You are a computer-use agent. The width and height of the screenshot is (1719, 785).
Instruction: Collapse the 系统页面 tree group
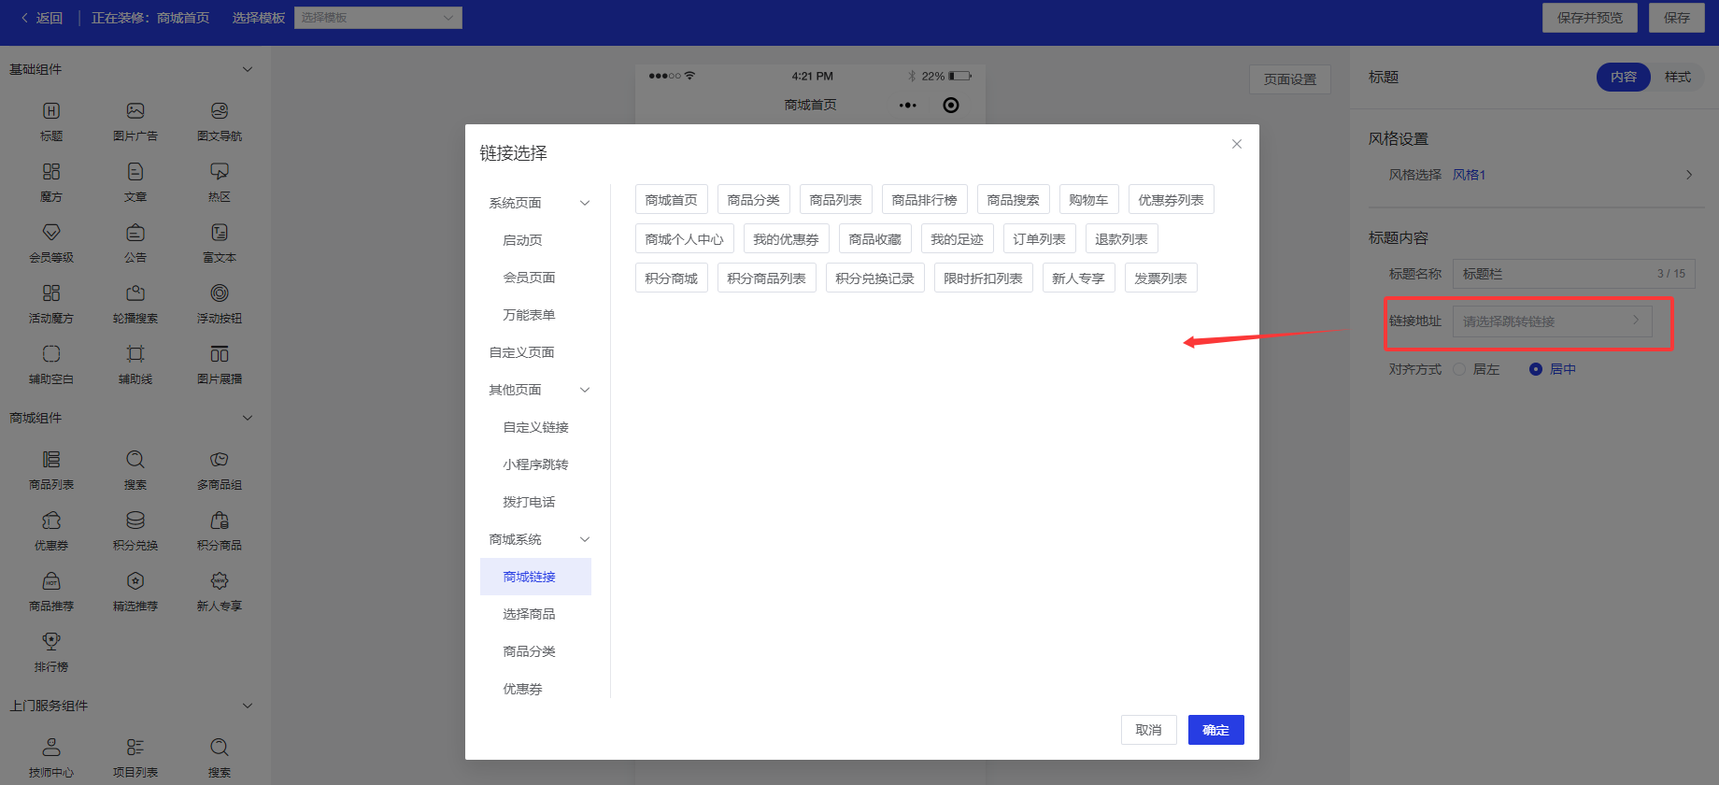(x=585, y=203)
